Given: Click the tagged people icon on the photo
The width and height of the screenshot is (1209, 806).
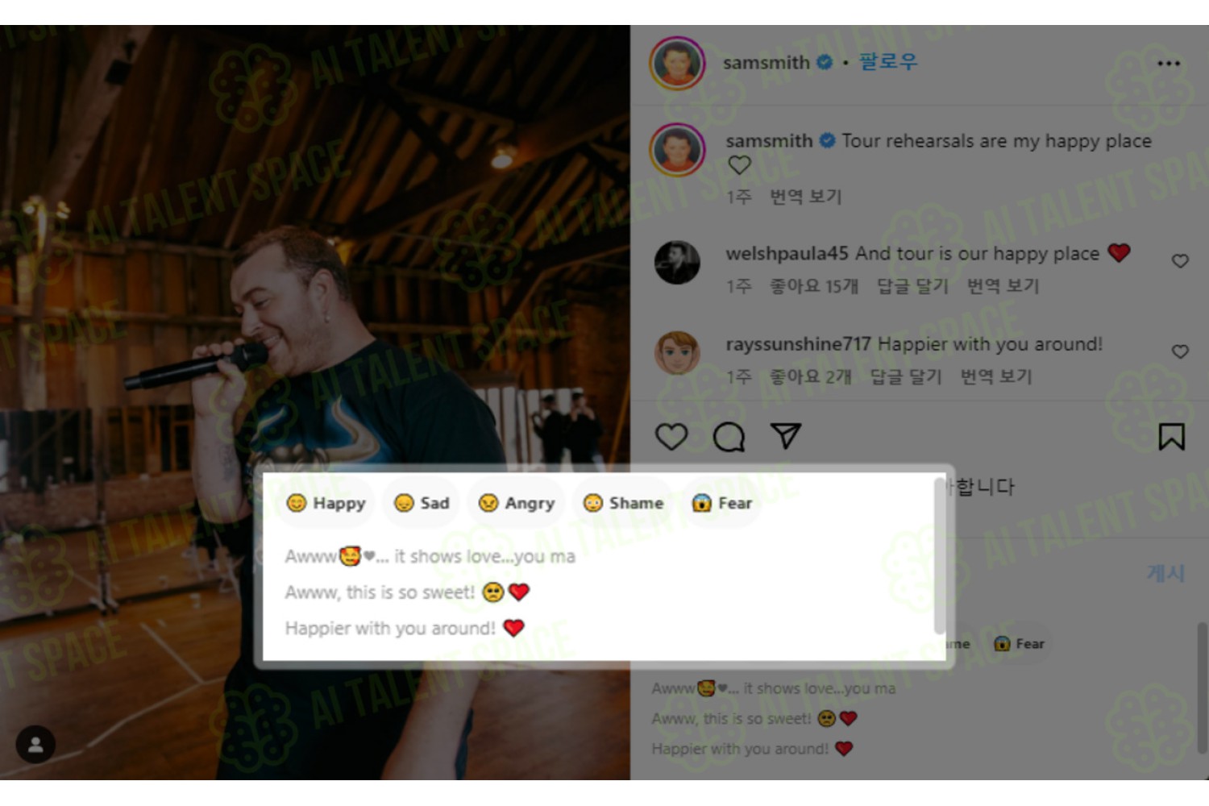Looking at the screenshot, I should click(35, 745).
